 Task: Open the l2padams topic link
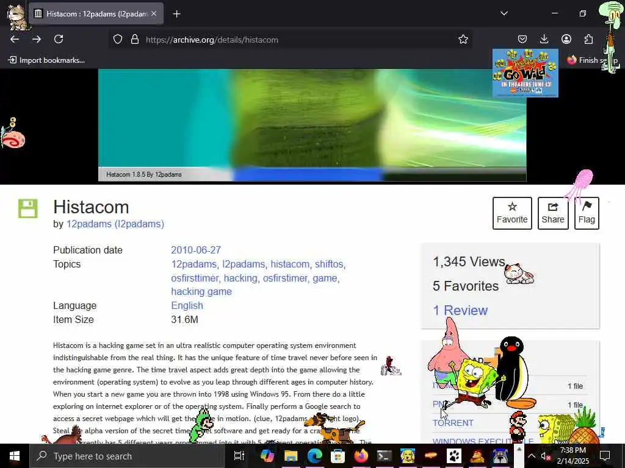(244, 264)
